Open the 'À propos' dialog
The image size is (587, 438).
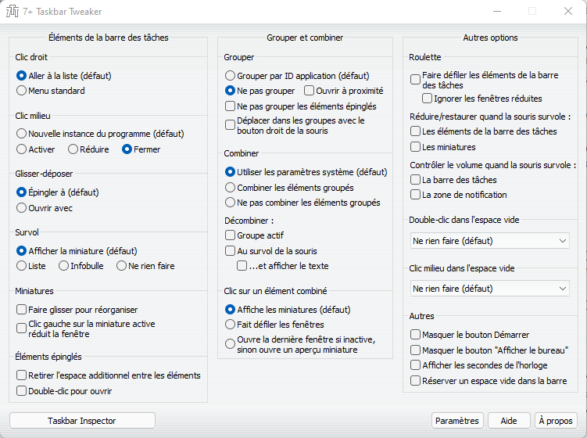[557, 421]
